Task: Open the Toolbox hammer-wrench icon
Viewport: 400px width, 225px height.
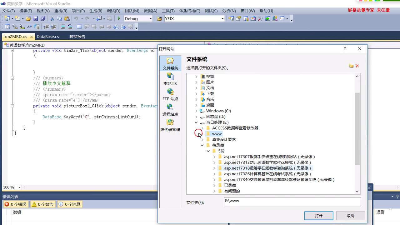Action: tap(260, 19)
